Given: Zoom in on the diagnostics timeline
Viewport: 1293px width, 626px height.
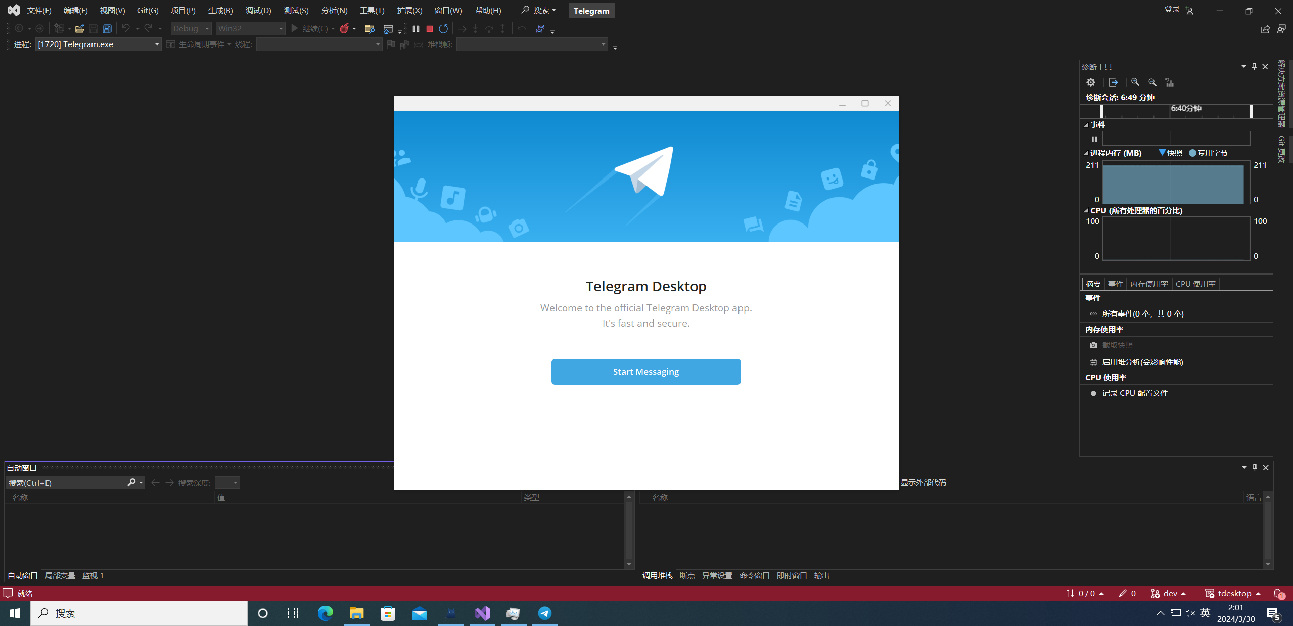Looking at the screenshot, I should (1135, 82).
